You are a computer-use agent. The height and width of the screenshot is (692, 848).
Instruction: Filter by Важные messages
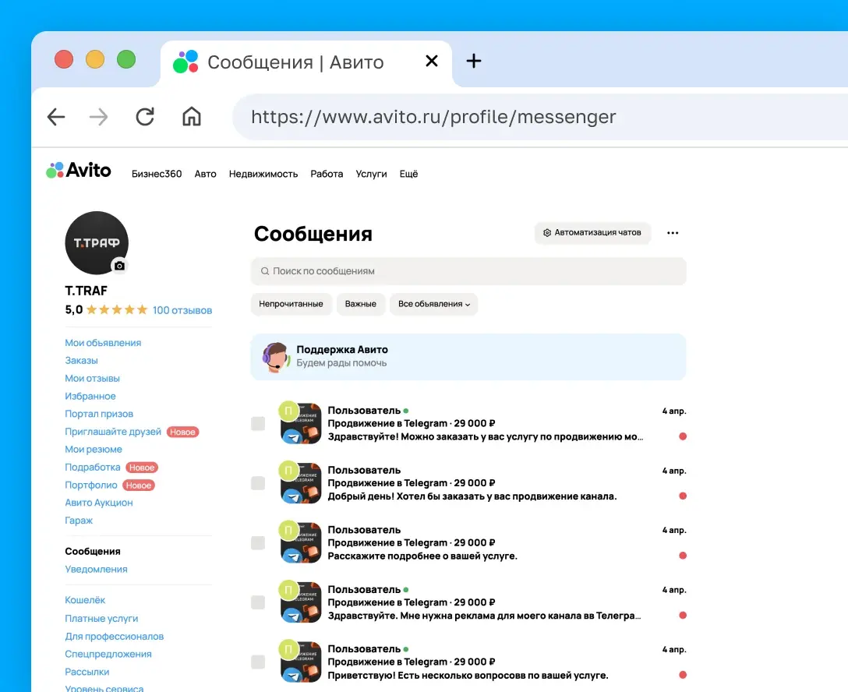pyautogui.click(x=361, y=304)
